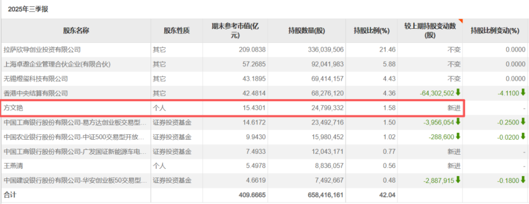Click green down arrow beside -64,302,502
529x204 pixels.
coord(458,93)
